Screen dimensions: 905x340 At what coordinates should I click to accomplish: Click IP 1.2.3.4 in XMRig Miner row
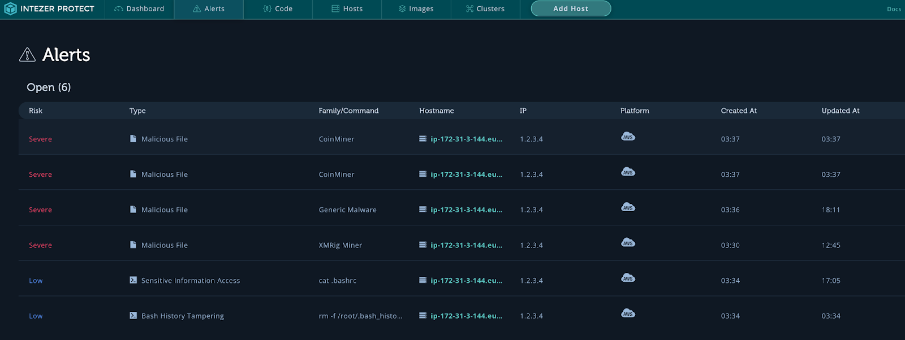531,245
